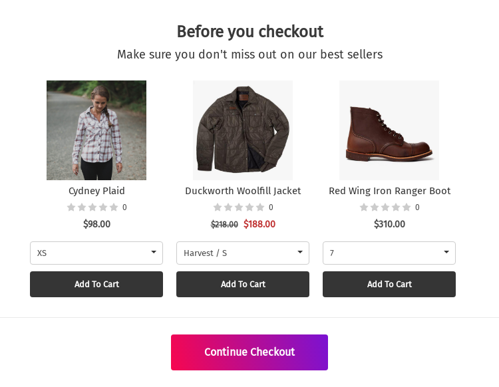
Task: Click the crossed-out $218.00 original price
Action: tap(224, 225)
